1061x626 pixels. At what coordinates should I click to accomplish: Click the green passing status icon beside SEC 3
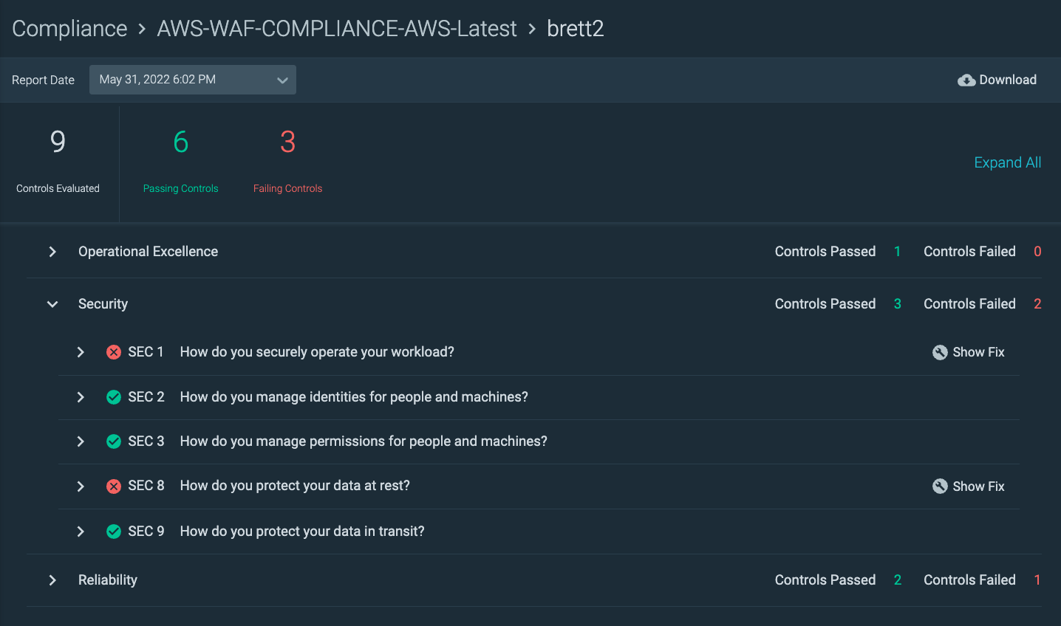pyautogui.click(x=113, y=441)
